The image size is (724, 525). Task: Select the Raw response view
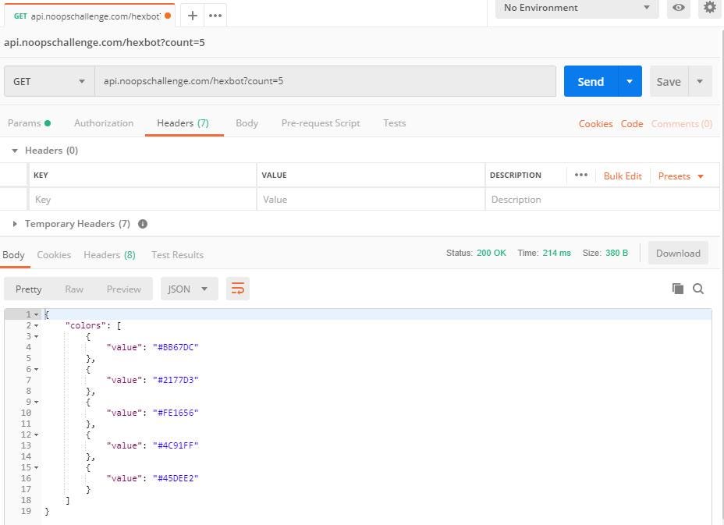74,289
